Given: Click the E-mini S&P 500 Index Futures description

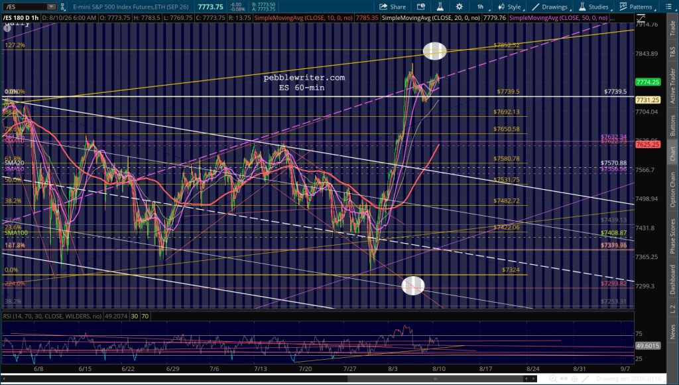Looking at the screenshot, I should pyautogui.click(x=131, y=7).
